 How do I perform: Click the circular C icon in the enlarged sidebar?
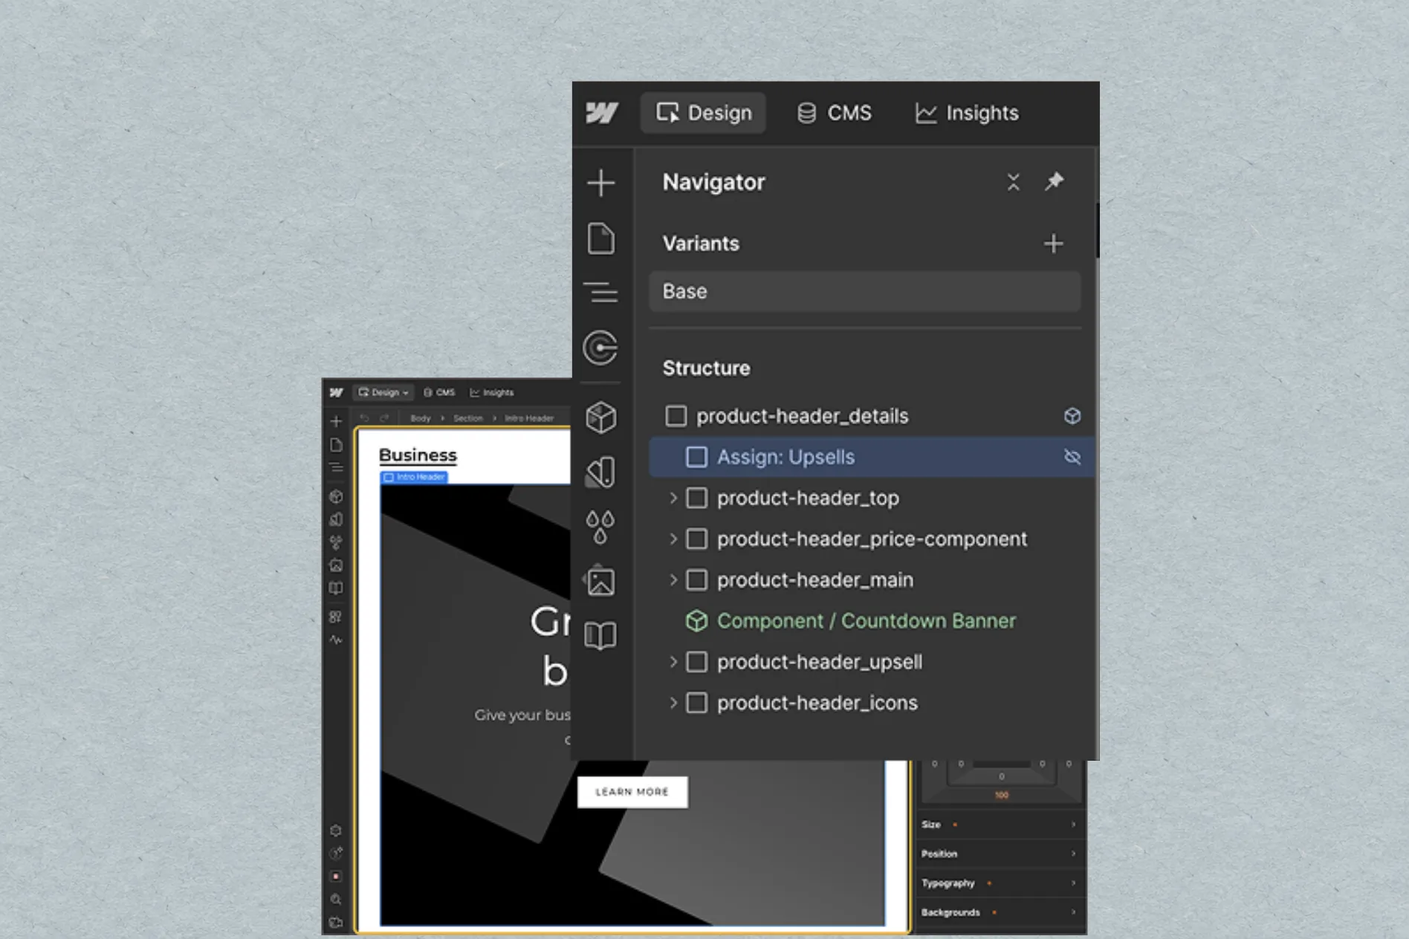point(600,348)
